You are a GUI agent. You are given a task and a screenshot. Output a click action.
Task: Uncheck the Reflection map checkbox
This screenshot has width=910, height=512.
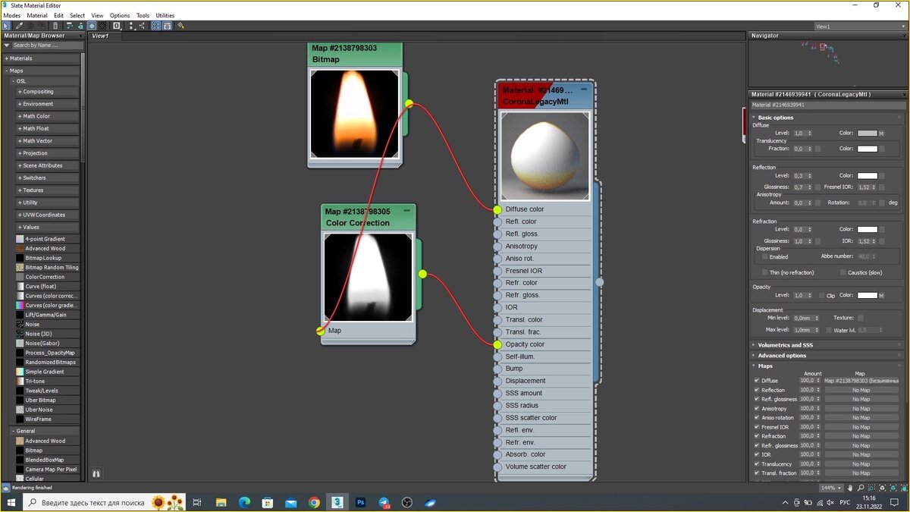(x=757, y=390)
